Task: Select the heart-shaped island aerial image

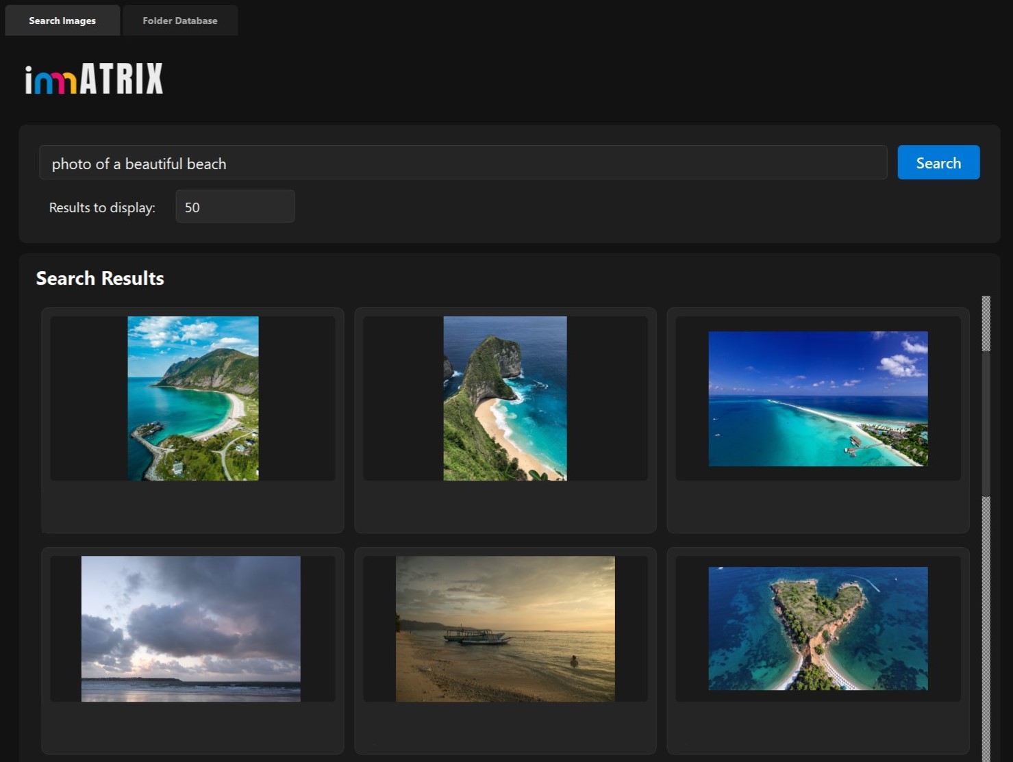Action: [x=817, y=628]
